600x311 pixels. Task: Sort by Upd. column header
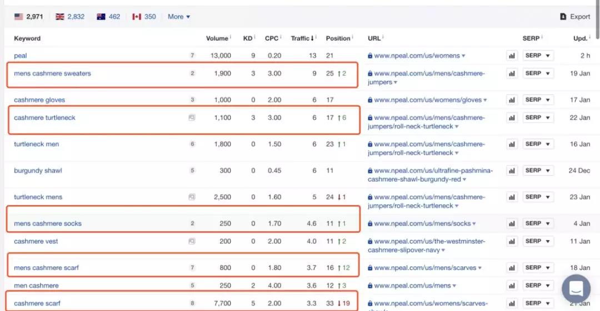tap(581, 38)
